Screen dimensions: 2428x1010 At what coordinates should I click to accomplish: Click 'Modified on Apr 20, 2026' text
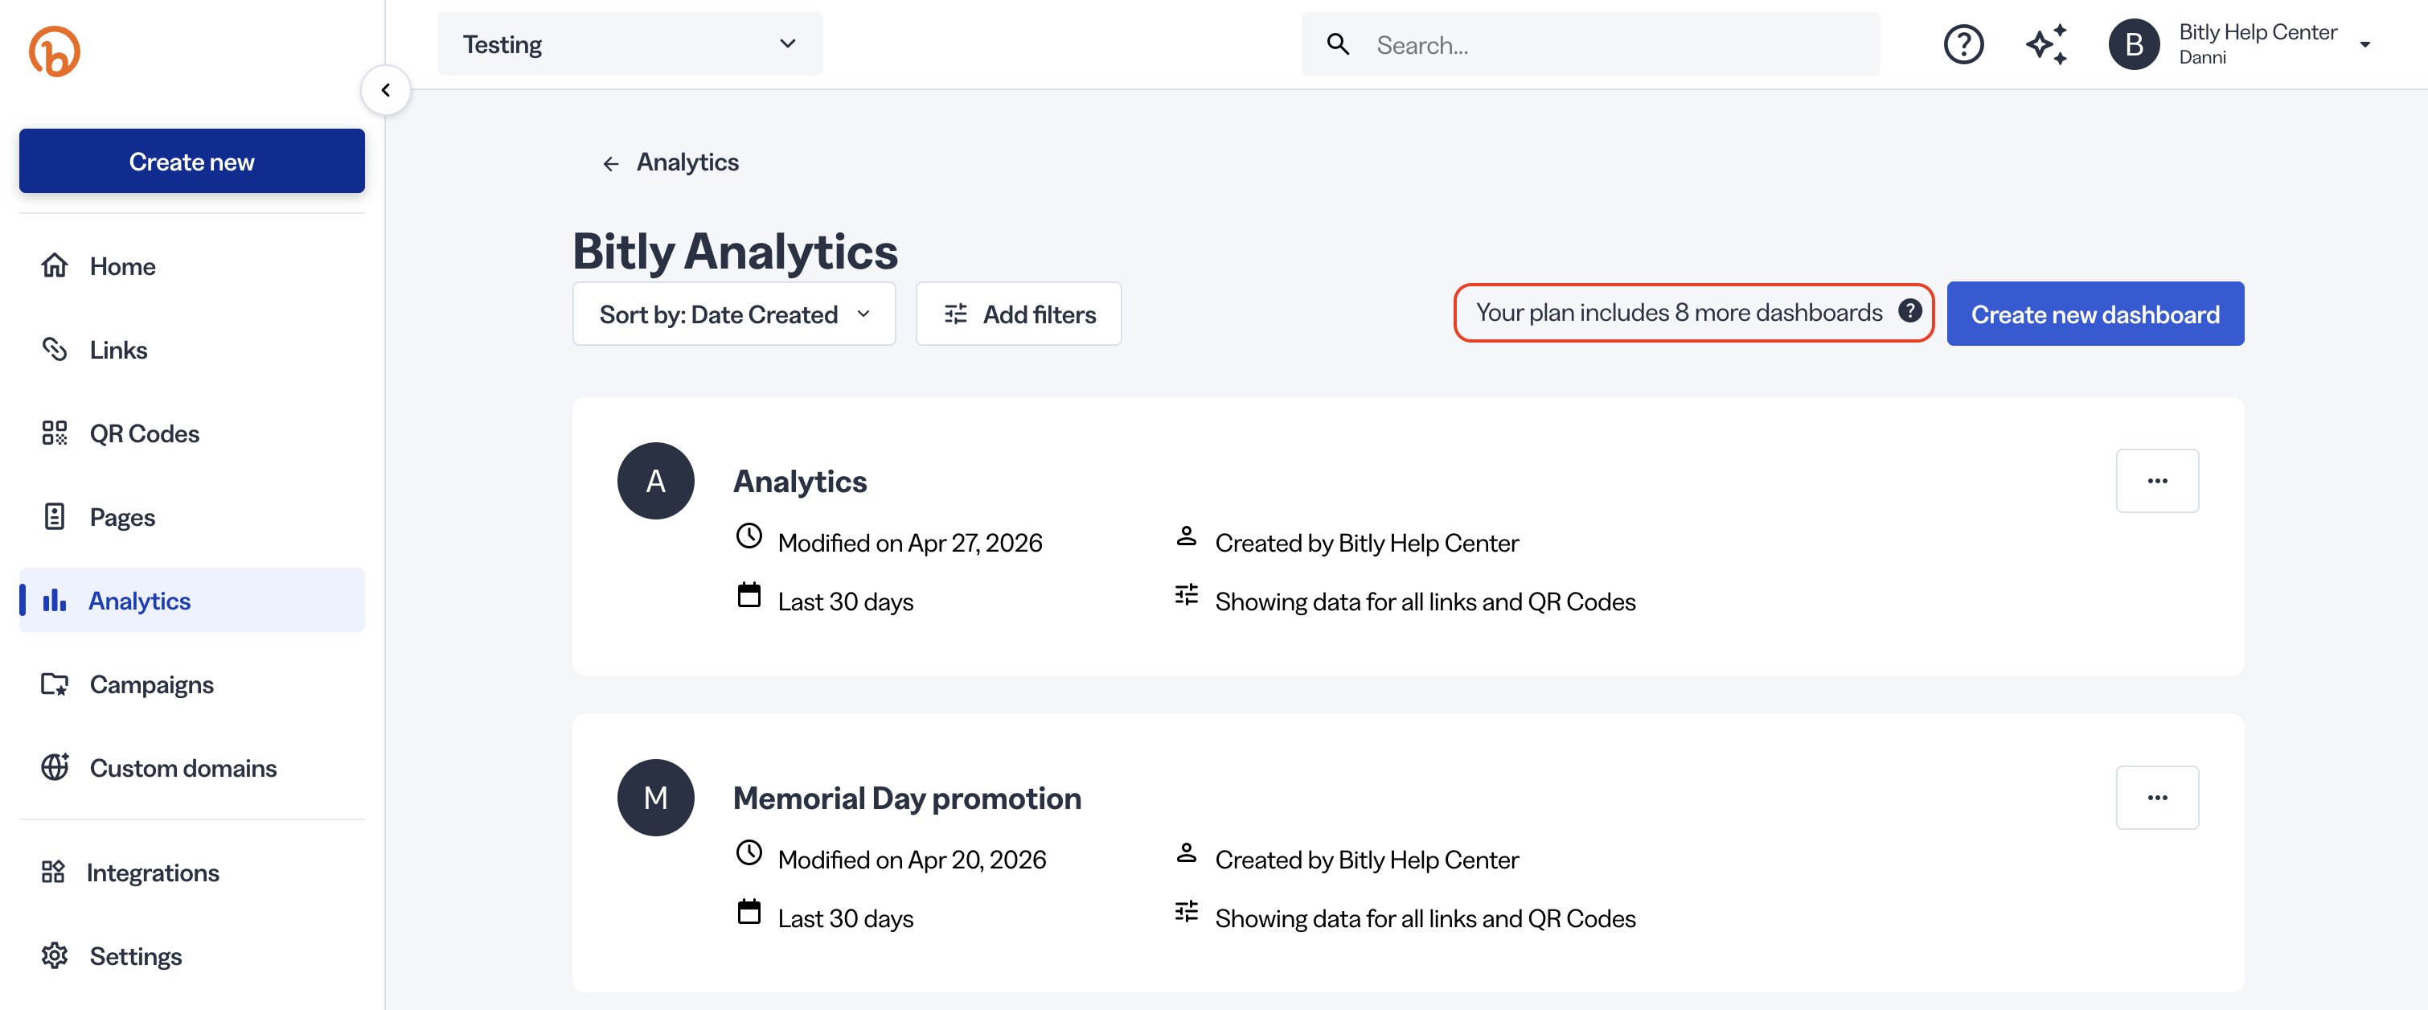(x=912, y=859)
